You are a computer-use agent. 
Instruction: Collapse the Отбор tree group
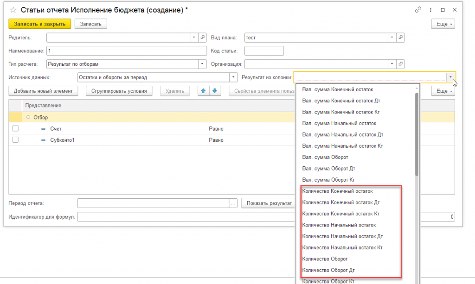click(x=28, y=117)
